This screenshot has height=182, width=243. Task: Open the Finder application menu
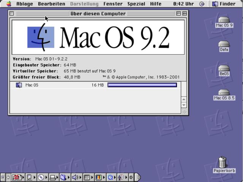click(x=224, y=4)
